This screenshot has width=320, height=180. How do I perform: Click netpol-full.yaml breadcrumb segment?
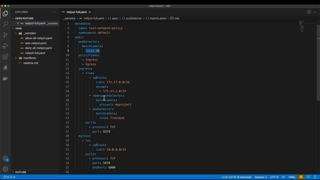point(94,18)
